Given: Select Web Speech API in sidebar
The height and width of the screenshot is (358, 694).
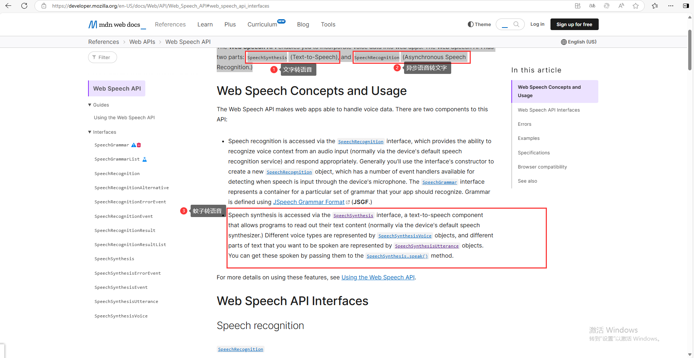Looking at the screenshot, I should click(x=117, y=88).
